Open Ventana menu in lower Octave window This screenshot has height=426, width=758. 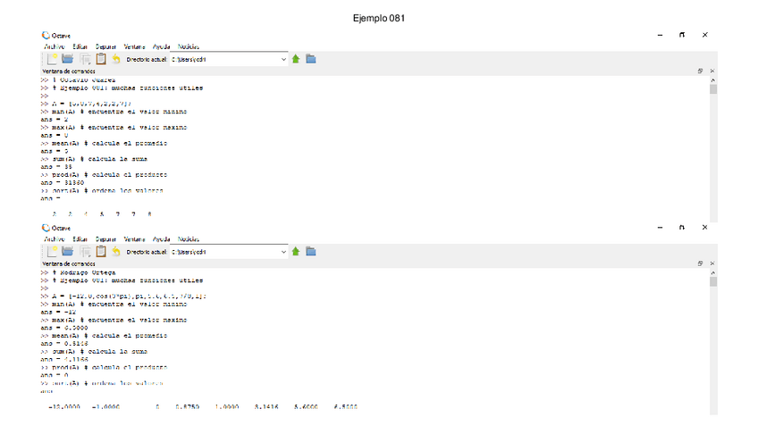[134, 239]
